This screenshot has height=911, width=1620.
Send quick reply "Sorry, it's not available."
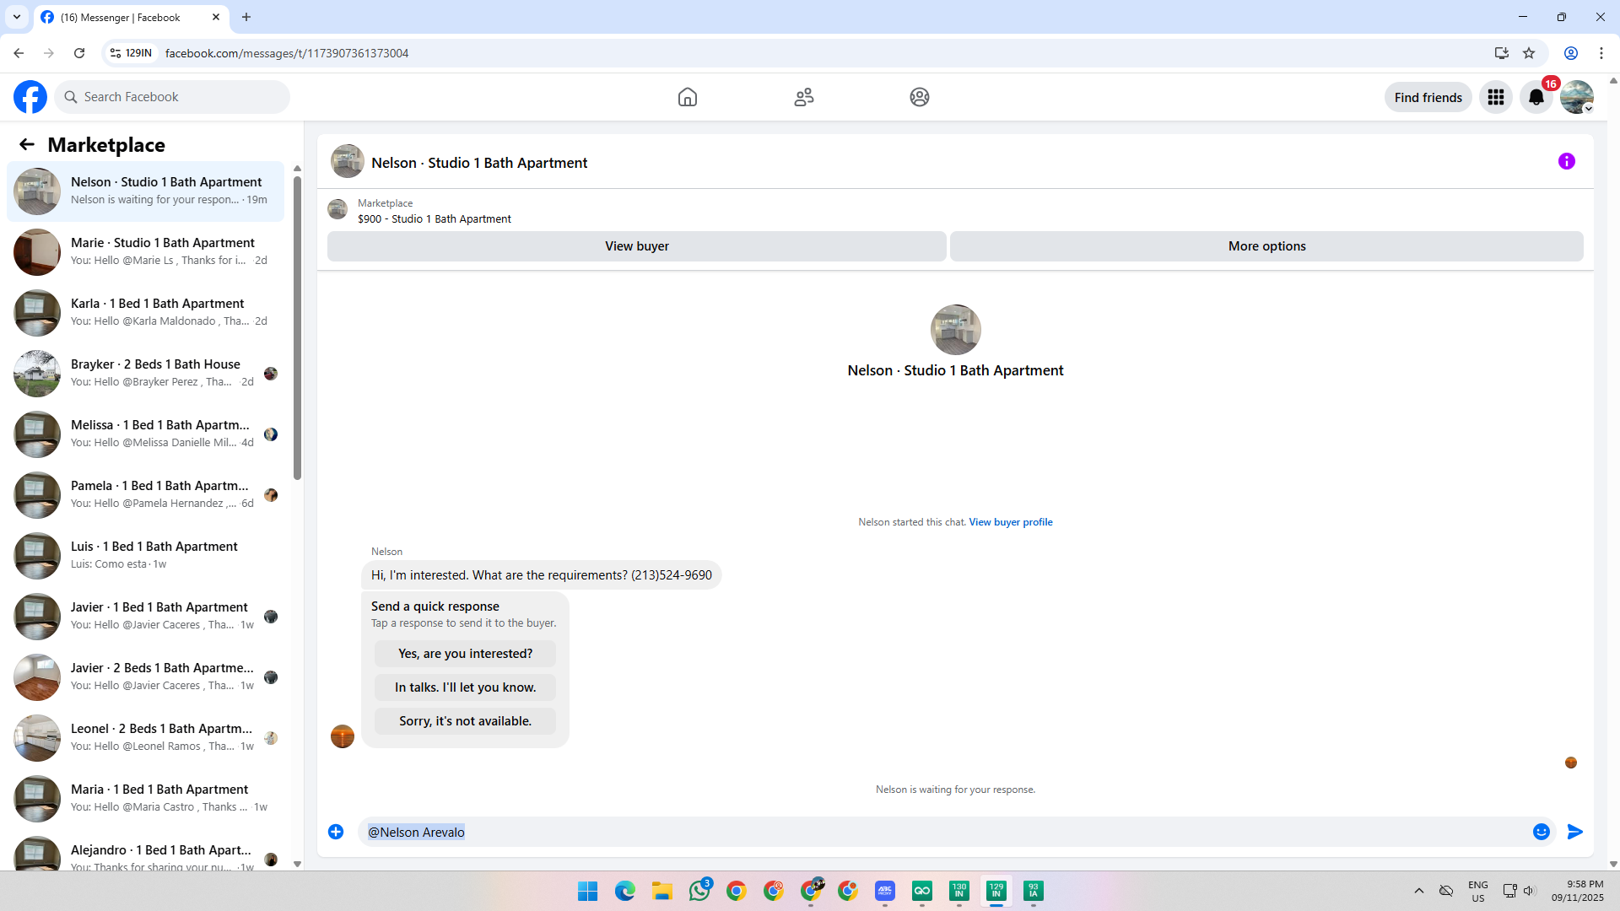[466, 721]
